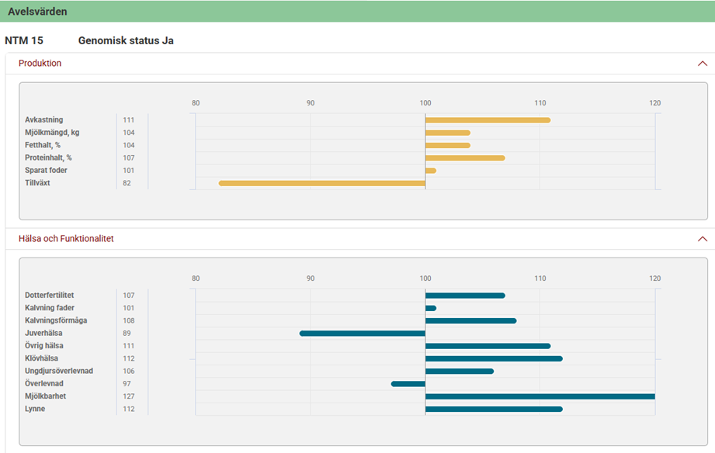715x453 pixels.
Task: Click the Lynne teal bar
Action: click(494, 409)
